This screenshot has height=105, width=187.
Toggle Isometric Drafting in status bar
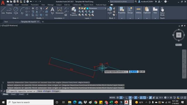click(x=136, y=98)
